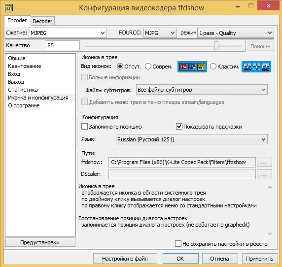Click the help text scroll up arrow
282x267 pixels.
pos(270,187)
